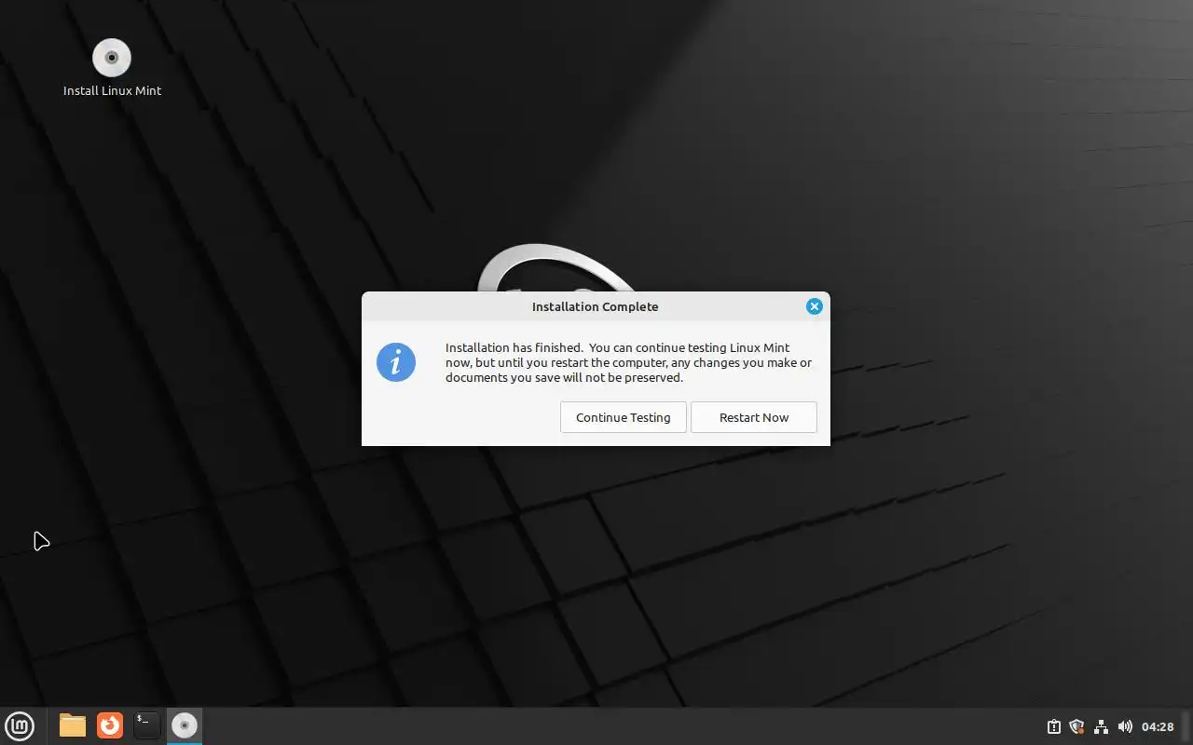This screenshot has width=1193, height=745.
Task: Click the Restart Now button
Action: [x=753, y=417]
